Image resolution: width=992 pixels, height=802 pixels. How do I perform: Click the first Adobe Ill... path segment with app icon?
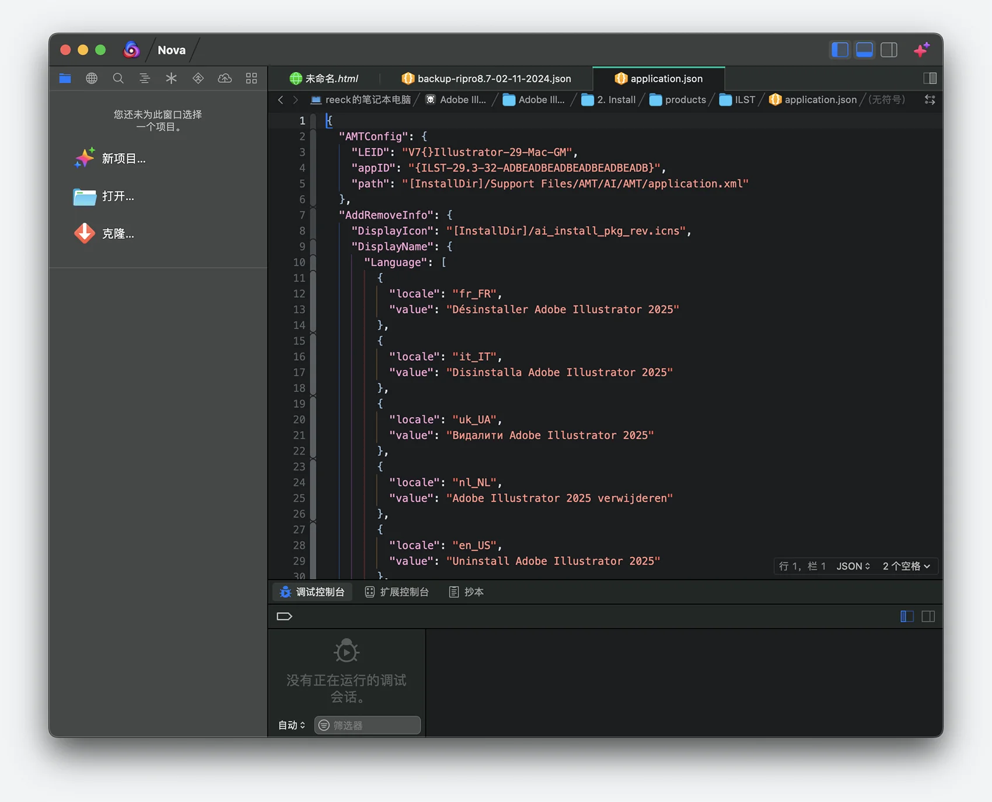[x=456, y=100]
